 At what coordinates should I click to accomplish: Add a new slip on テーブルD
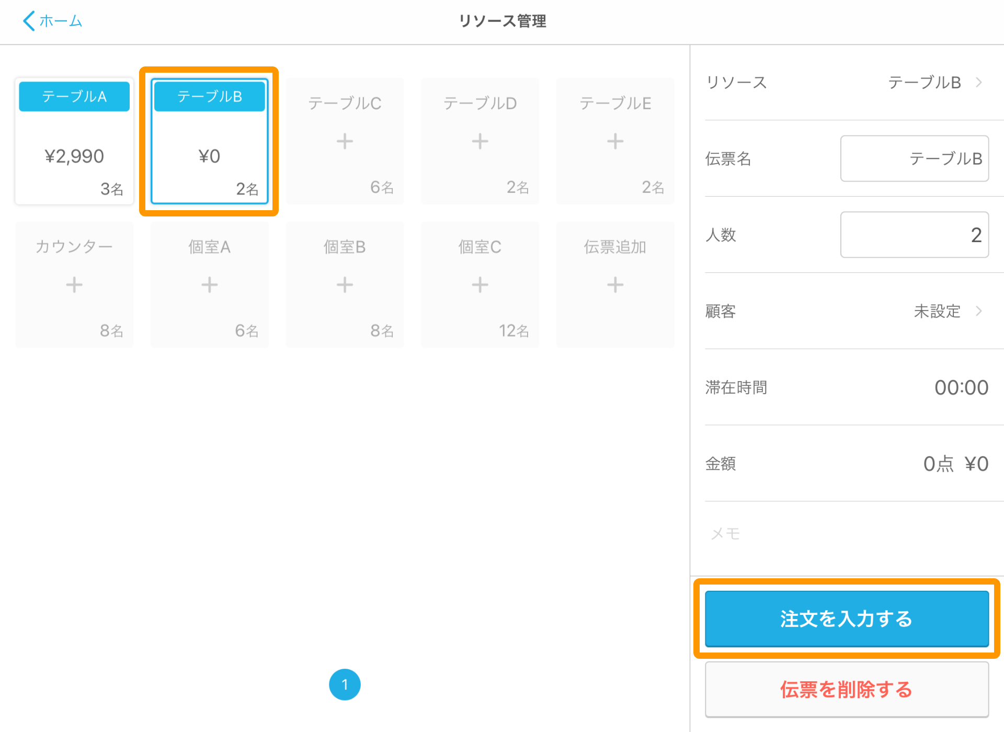coord(479,140)
